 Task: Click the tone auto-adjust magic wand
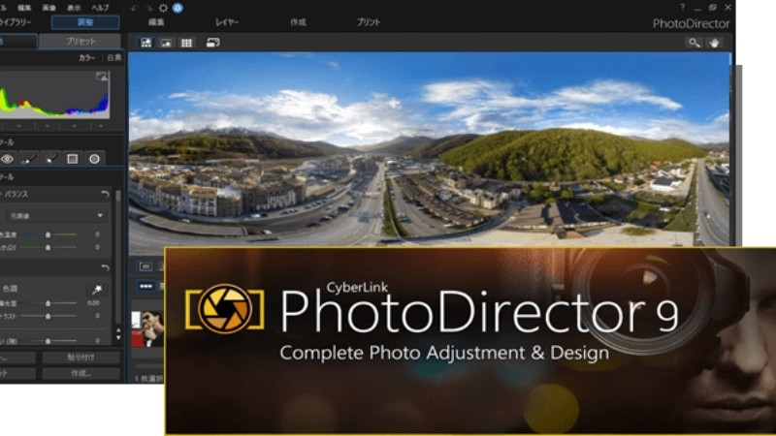pyautogui.click(x=97, y=289)
